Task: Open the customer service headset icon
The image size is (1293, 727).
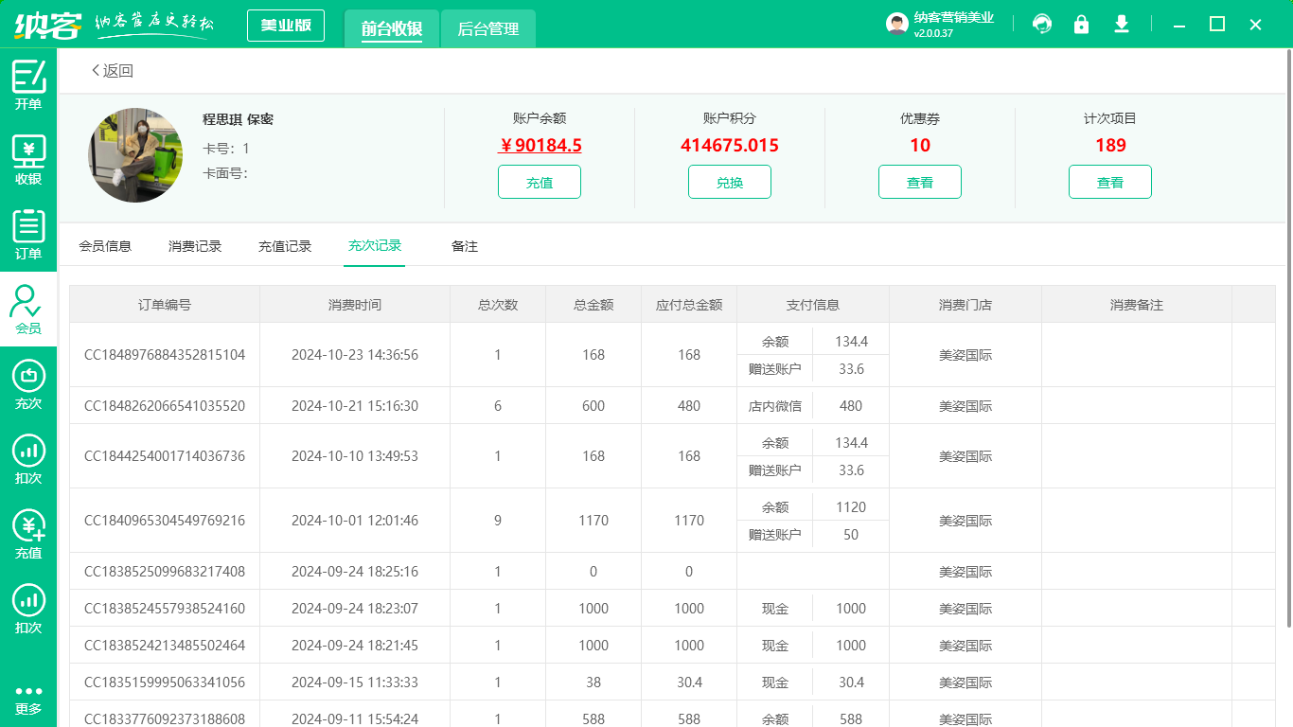Action: [1042, 25]
